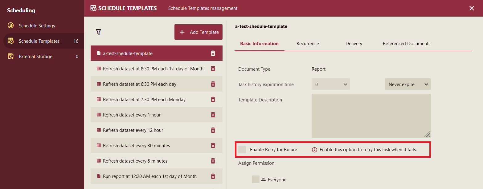Image resolution: width=483 pixels, height=189 pixels.
Task: Select Refresh dataset at 7:30 PM each Monday
Action: tap(156, 100)
